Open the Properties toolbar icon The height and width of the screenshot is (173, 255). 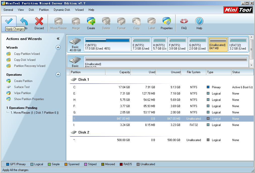click(x=167, y=21)
